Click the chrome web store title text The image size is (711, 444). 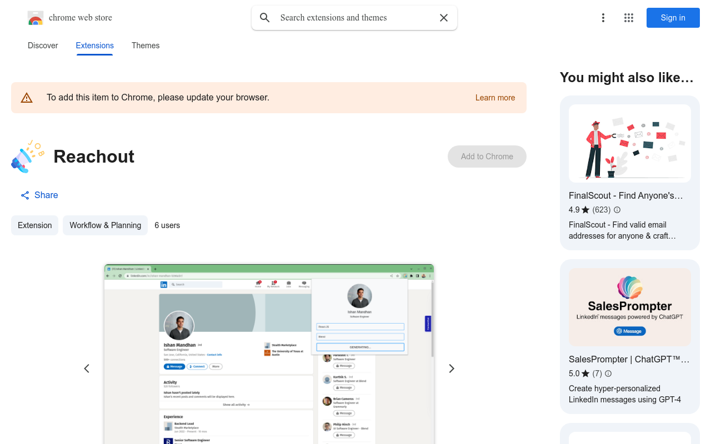[81, 18]
